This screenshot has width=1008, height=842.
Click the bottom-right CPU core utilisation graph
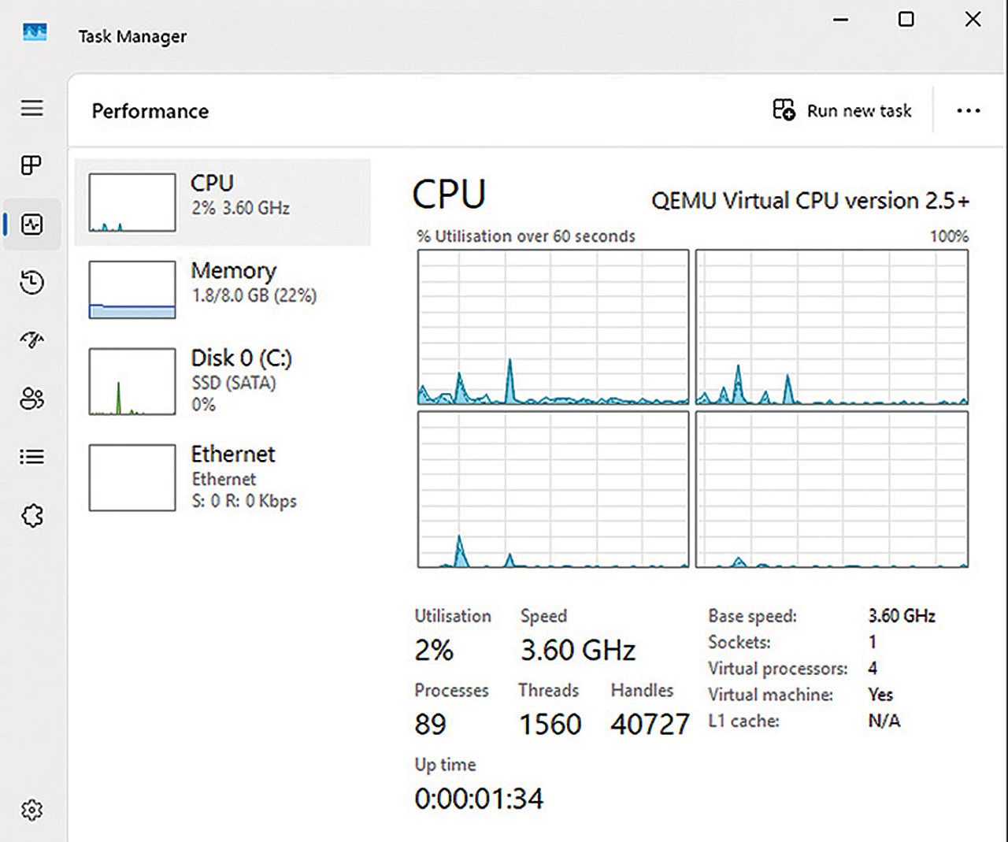coord(832,489)
